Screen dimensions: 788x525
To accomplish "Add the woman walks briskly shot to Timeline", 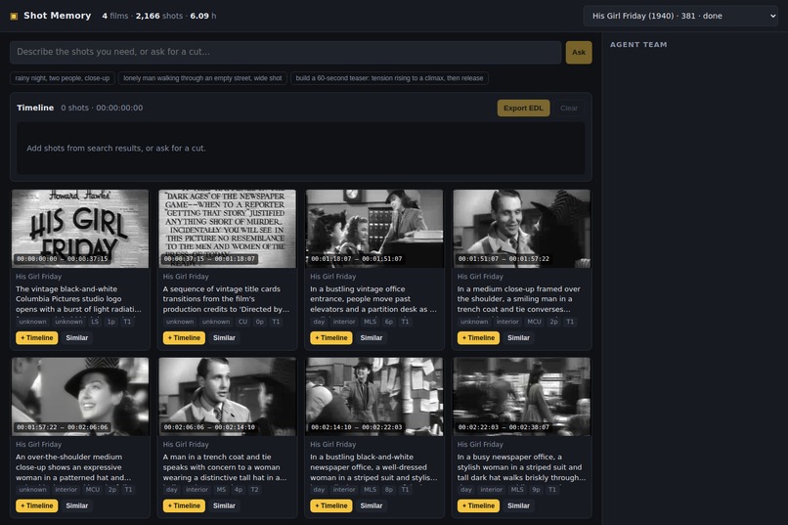I will pos(478,505).
